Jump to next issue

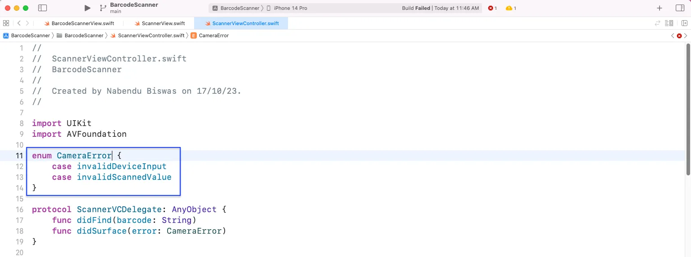click(686, 35)
